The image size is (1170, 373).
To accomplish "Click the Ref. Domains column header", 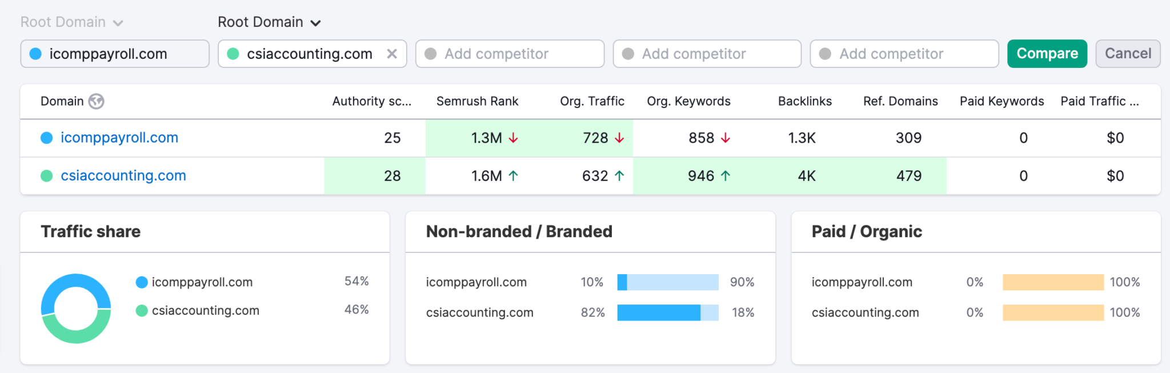I will tap(901, 102).
